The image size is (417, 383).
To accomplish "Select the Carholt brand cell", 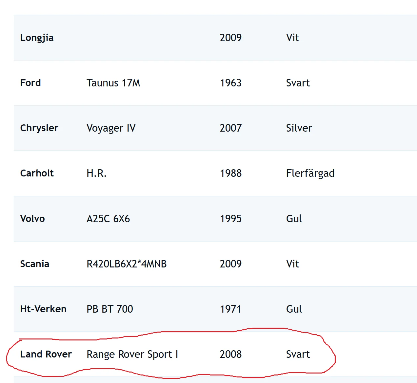I will (37, 173).
